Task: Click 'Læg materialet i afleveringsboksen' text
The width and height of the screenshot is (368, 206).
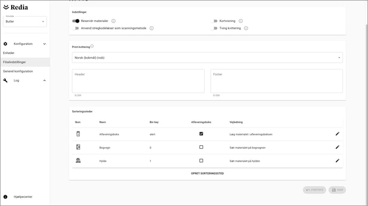Action: (251, 134)
